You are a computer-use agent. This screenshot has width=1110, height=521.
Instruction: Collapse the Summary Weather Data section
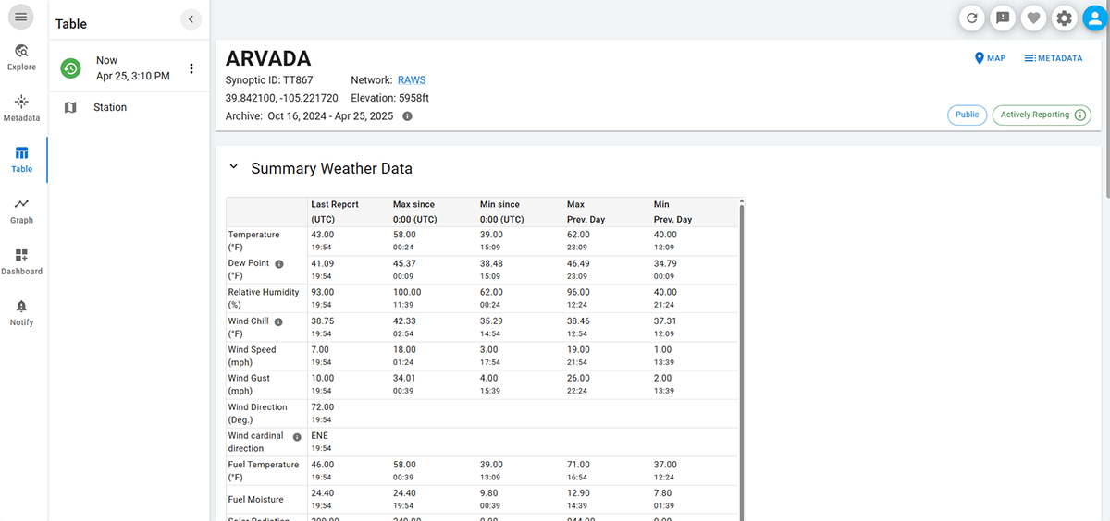tap(234, 167)
